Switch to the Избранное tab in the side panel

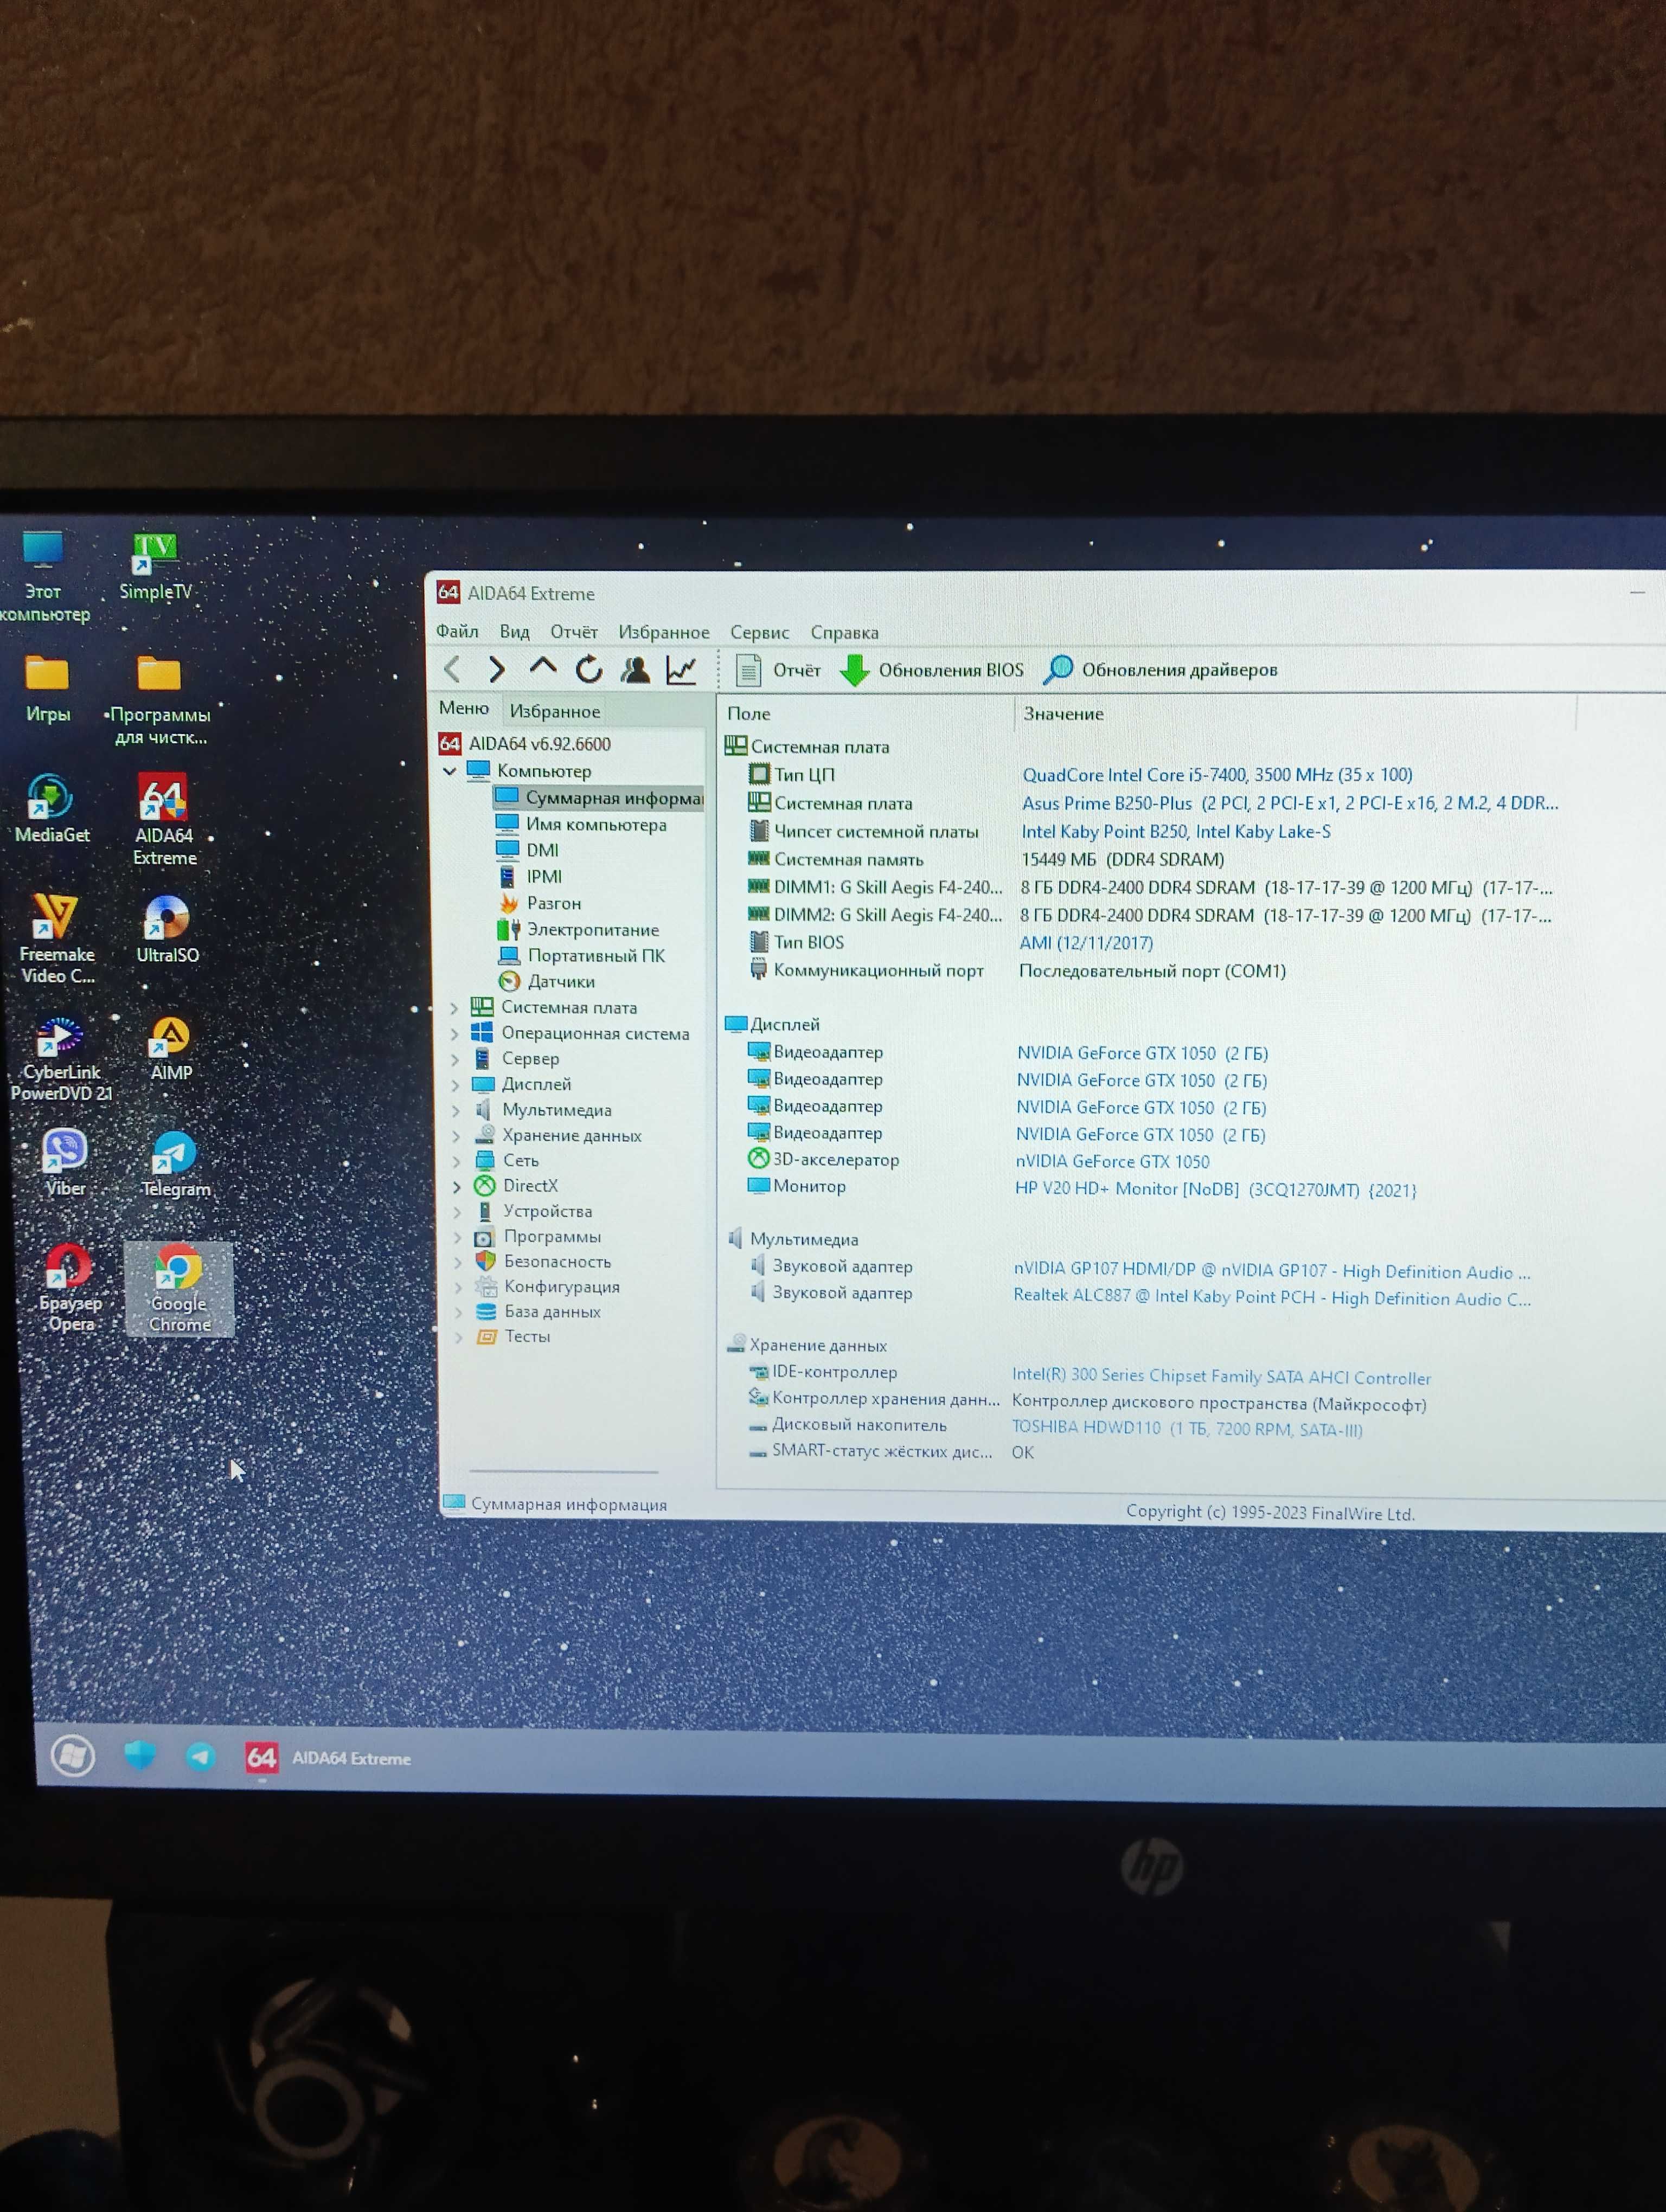pos(555,711)
